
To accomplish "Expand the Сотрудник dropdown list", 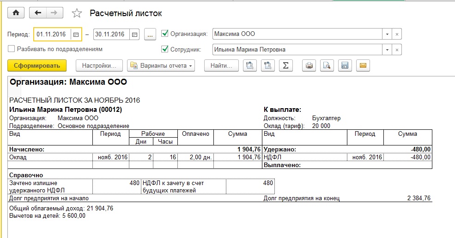I will (x=387, y=50).
